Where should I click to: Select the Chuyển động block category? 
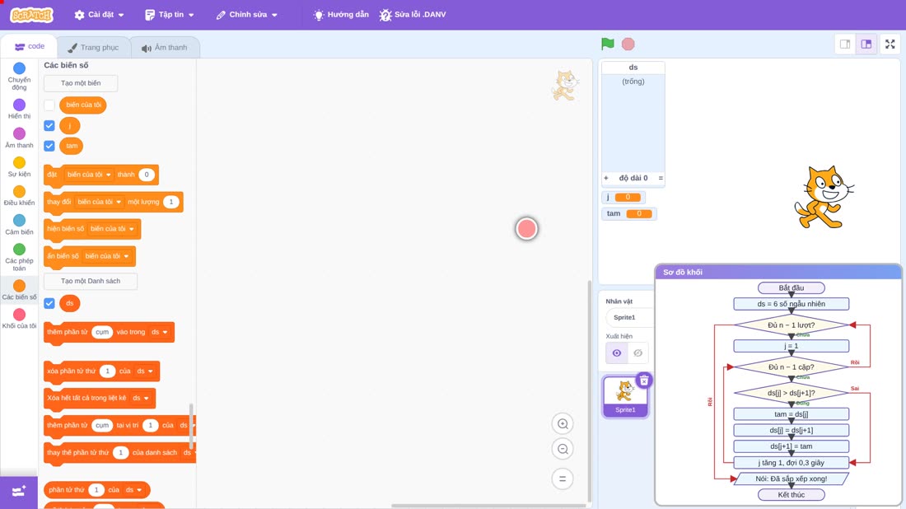pos(19,77)
